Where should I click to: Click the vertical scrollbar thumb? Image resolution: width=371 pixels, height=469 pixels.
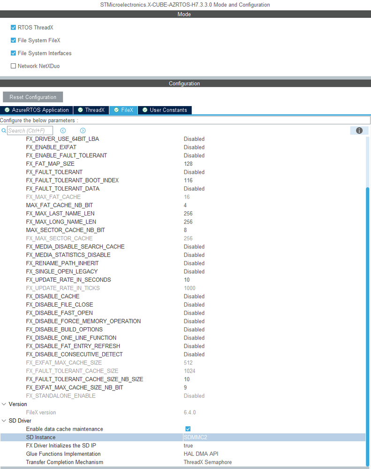[368, 326]
